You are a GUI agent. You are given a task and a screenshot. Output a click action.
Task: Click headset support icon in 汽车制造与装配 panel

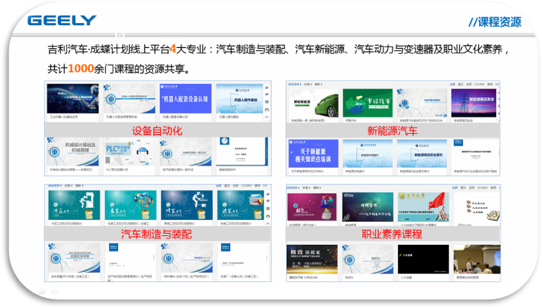tap(268, 216)
